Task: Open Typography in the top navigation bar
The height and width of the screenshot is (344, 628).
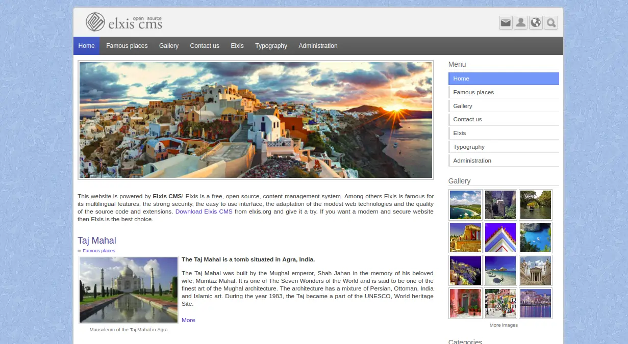Action: (x=271, y=46)
